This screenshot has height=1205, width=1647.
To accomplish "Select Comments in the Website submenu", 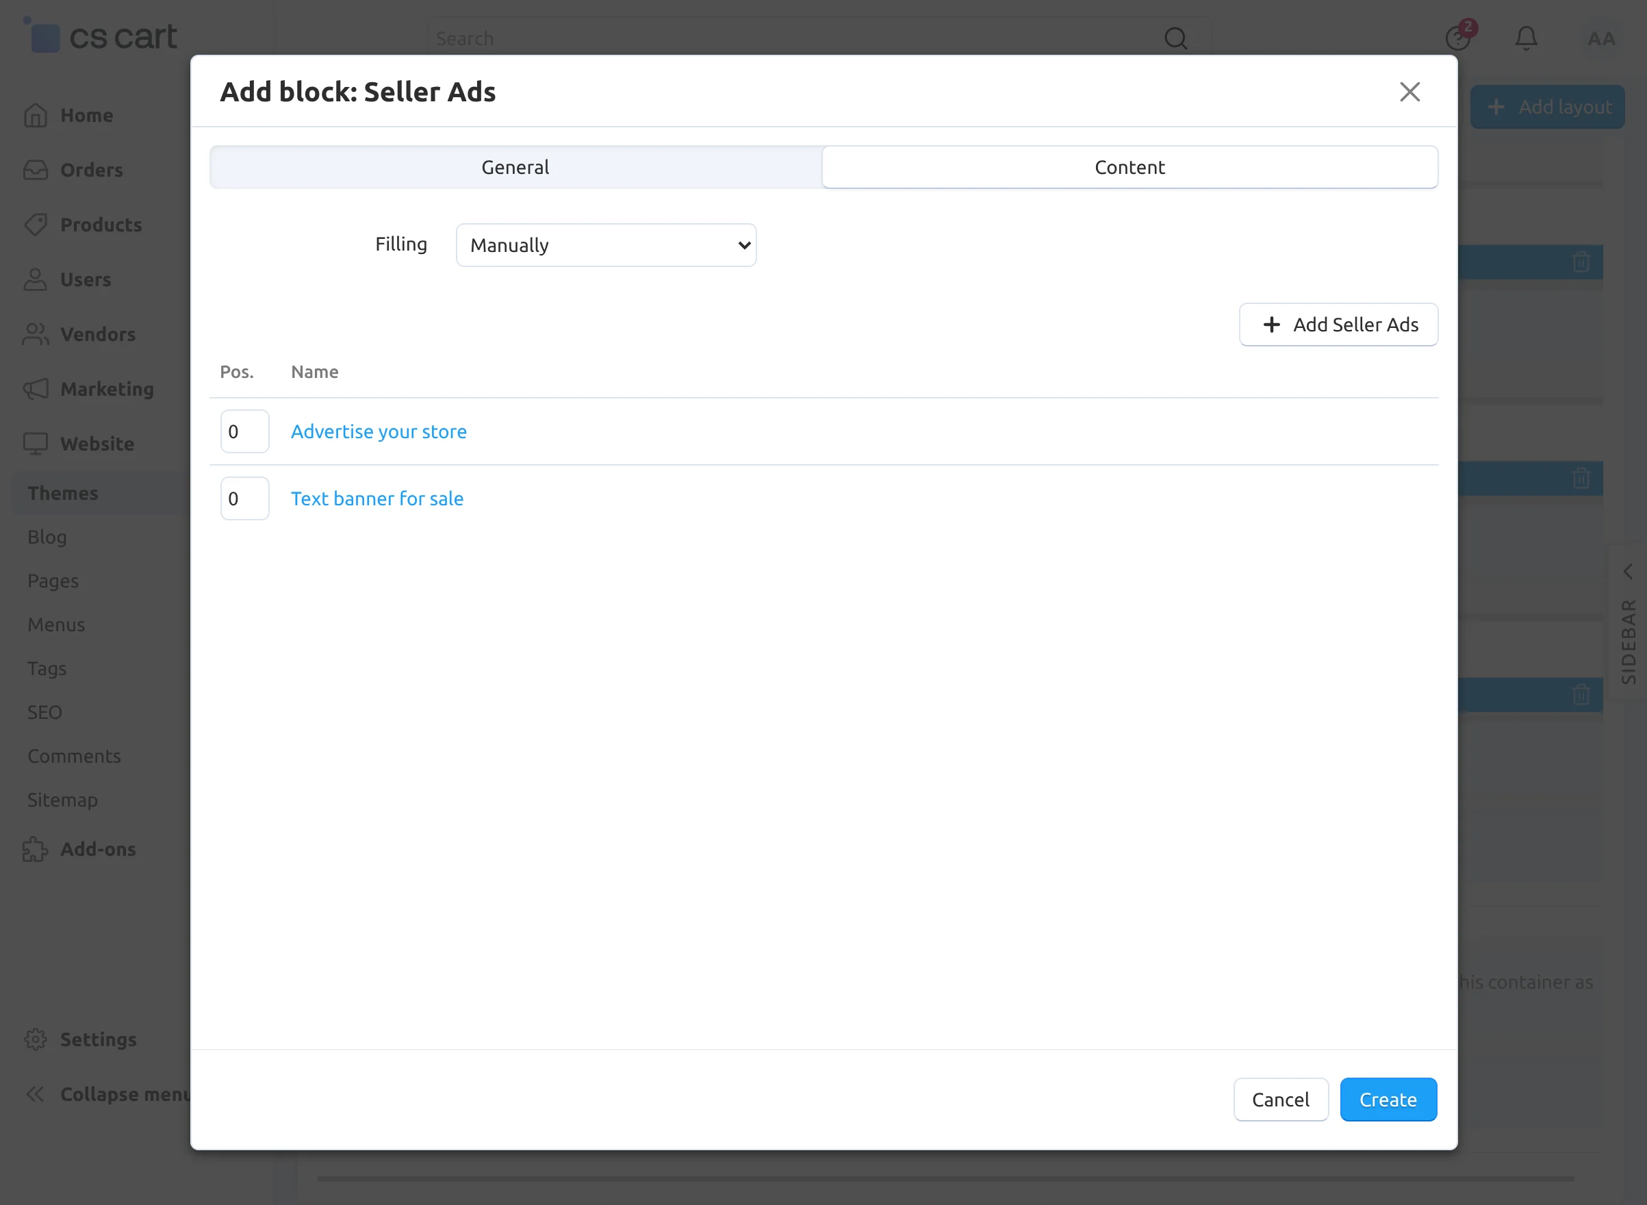I will [x=74, y=756].
